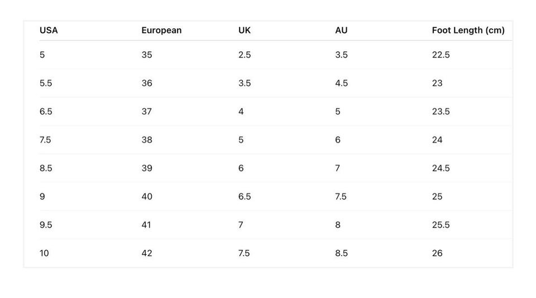
Task: Select UK size 2.5 cell
Action: [x=245, y=55]
